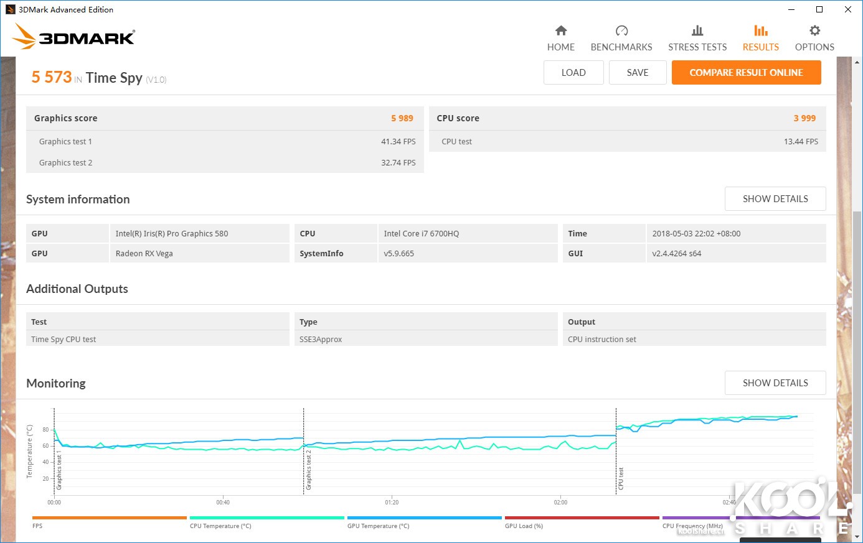Open Options via the gear icon
863x543 pixels.
[x=814, y=30]
